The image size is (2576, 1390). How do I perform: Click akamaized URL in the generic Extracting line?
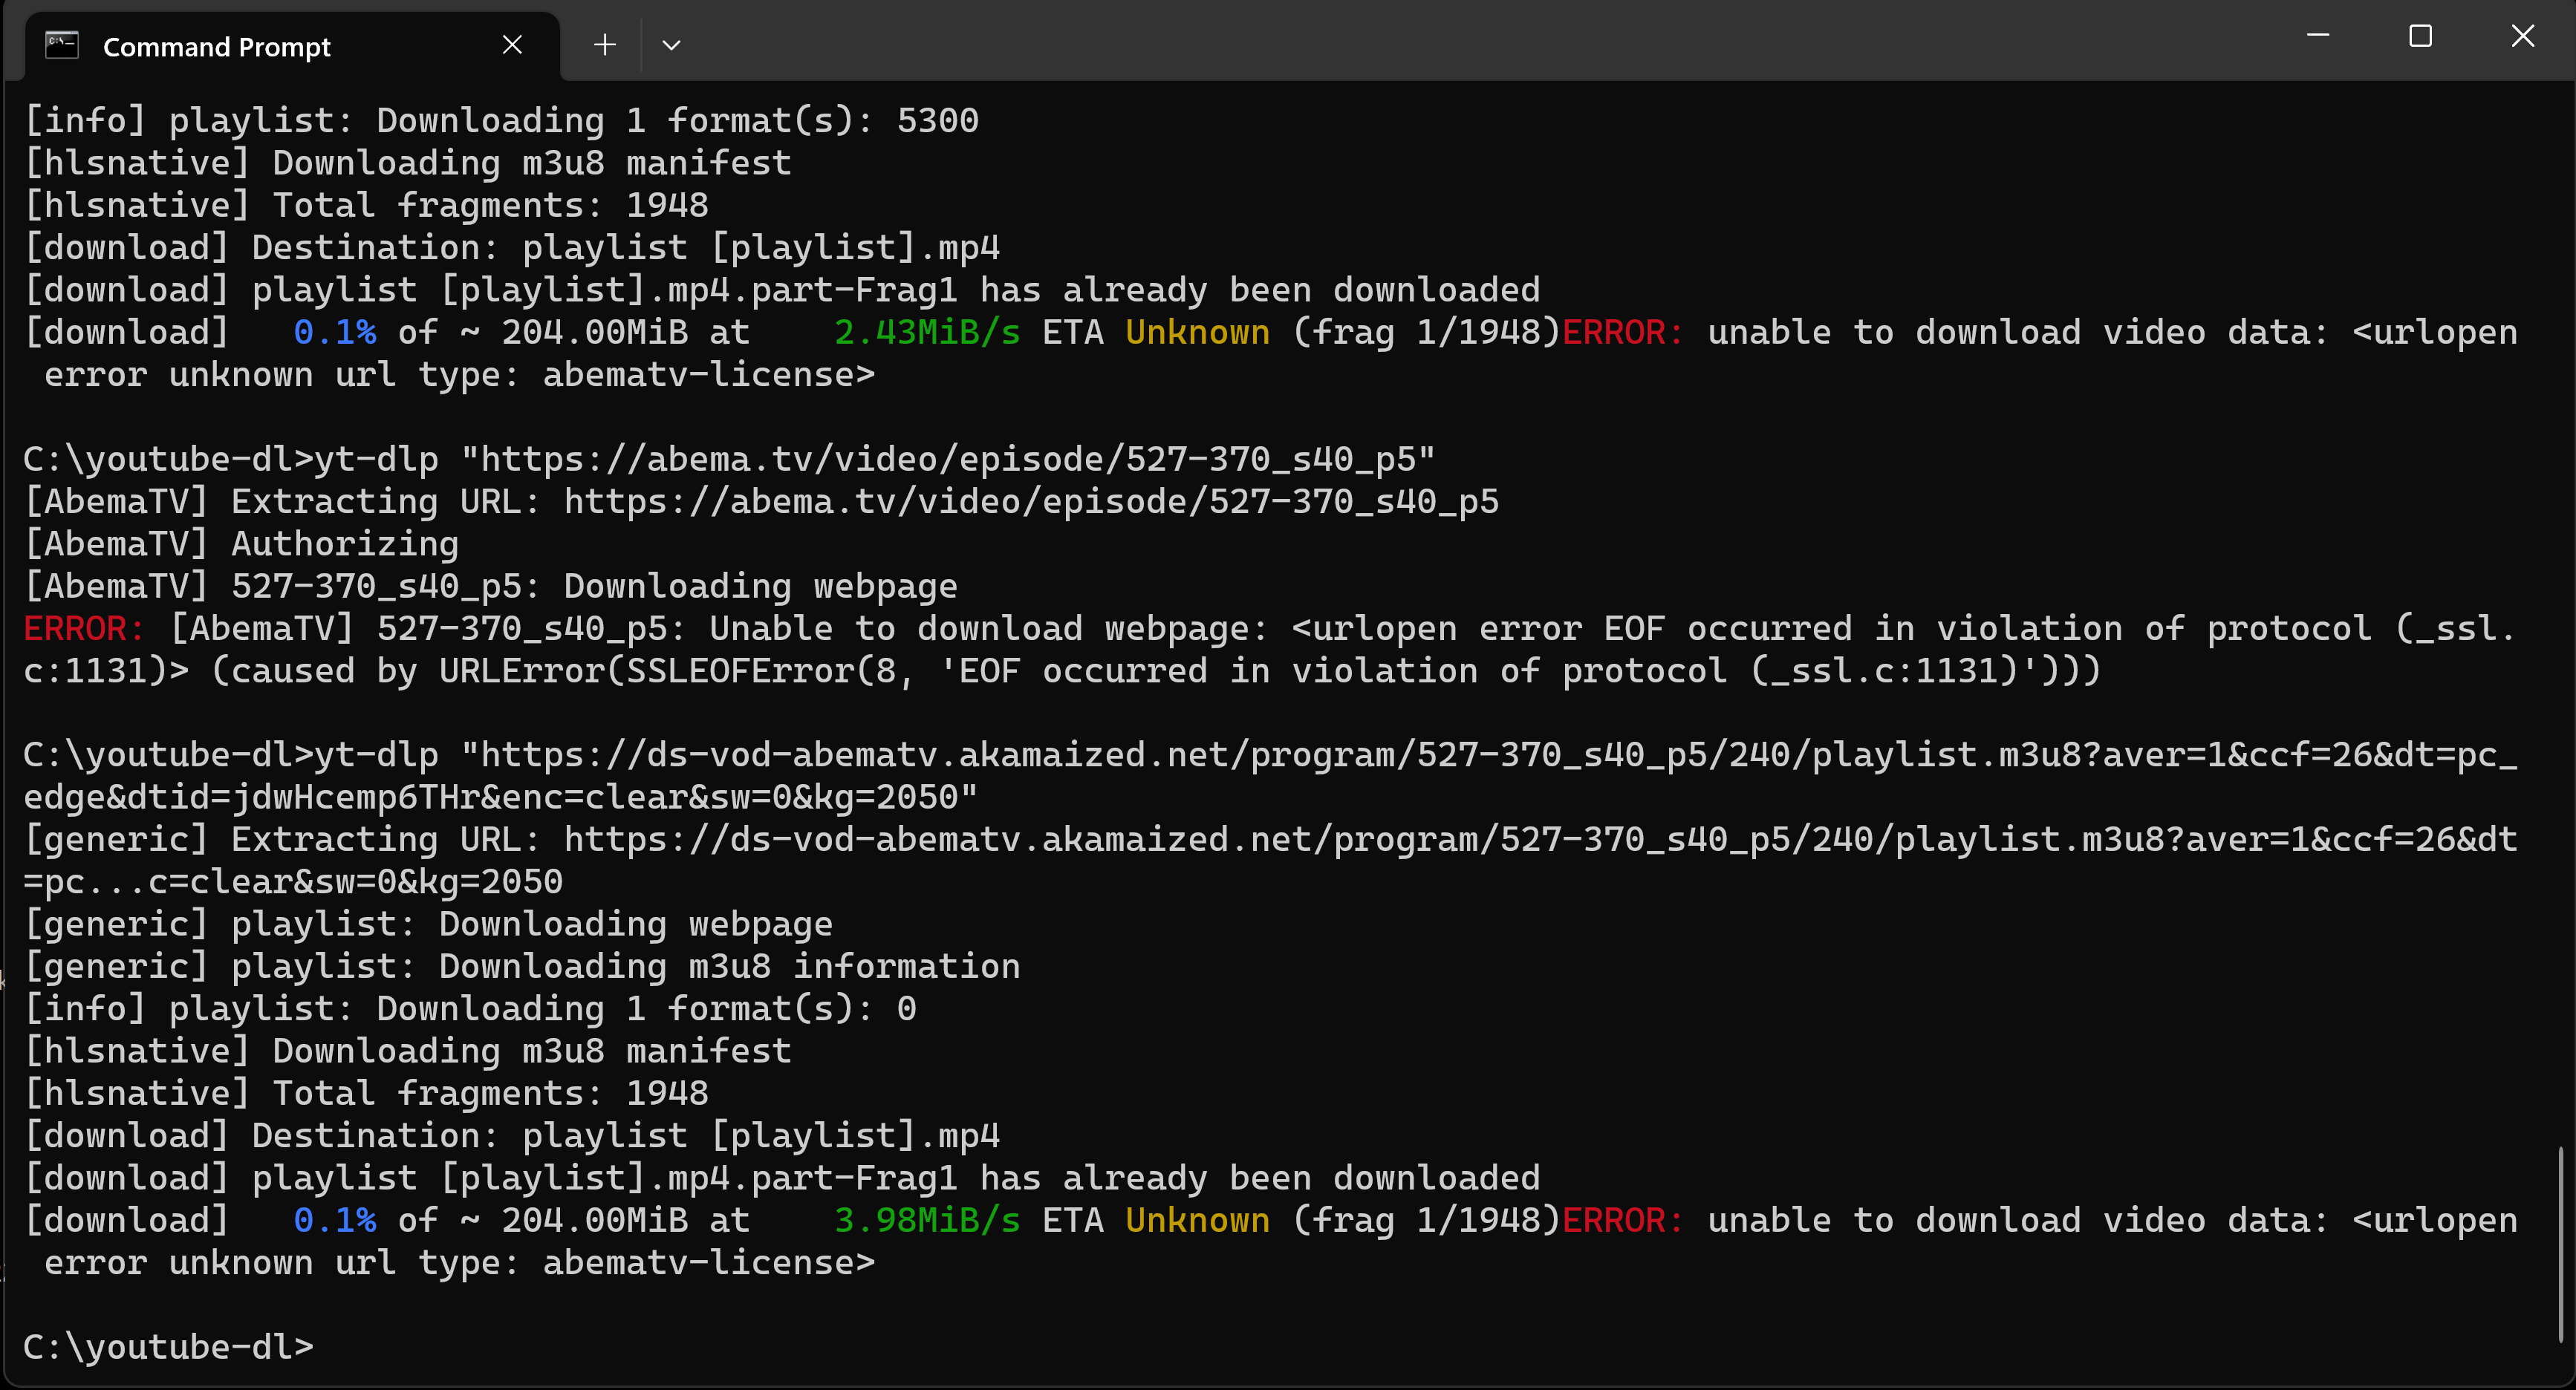(1540, 839)
